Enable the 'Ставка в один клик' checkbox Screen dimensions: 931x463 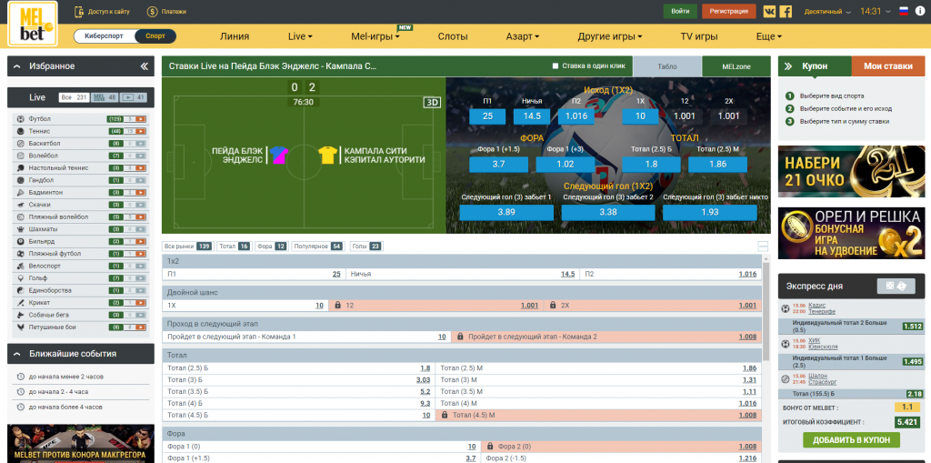point(556,66)
